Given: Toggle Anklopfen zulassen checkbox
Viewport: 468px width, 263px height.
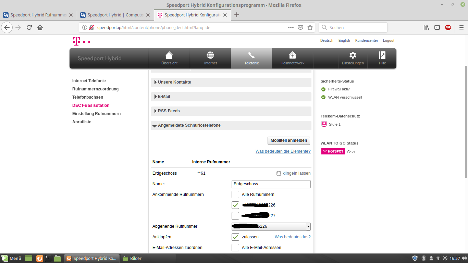Looking at the screenshot, I should pyautogui.click(x=235, y=237).
